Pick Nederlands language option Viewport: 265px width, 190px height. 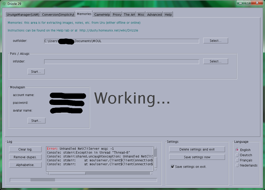[237, 165]
